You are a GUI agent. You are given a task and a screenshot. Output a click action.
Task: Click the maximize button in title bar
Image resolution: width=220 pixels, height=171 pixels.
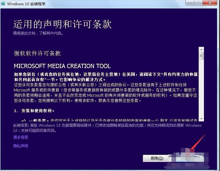[198, 3]
